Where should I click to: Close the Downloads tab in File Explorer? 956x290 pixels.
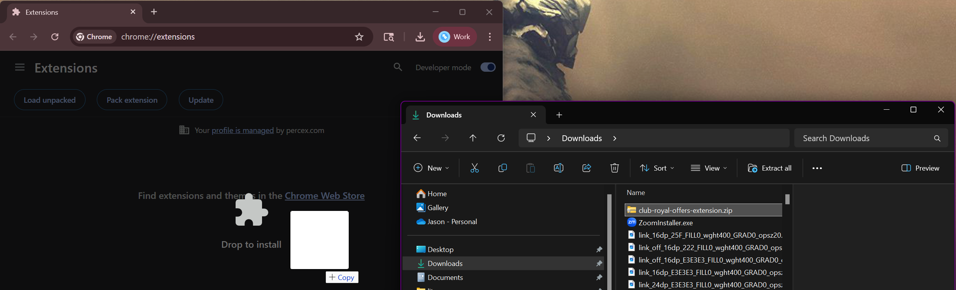pyautogui.click(x=533, y=115)
